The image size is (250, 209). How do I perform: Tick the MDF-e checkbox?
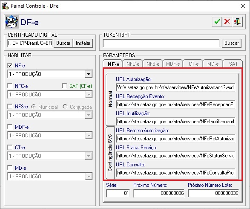pyautogui.click(x=10, y=127)
